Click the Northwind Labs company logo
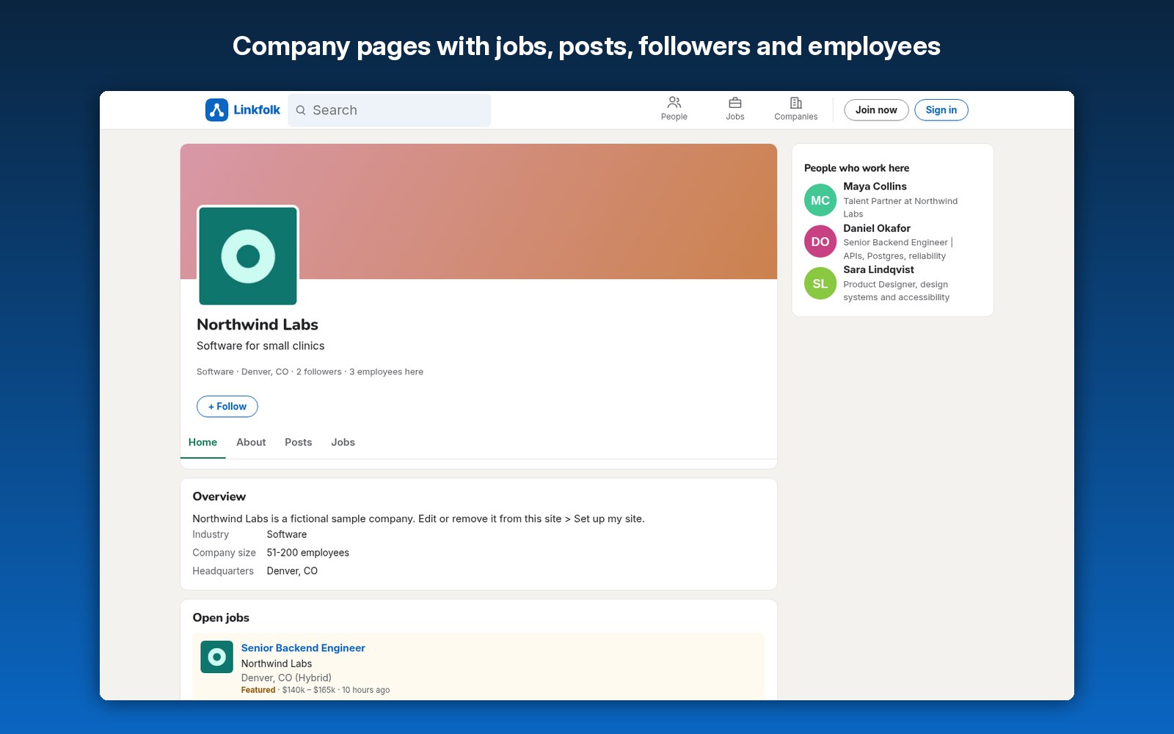The width and height of the screenshot is (1174, 734). coord(248,256)
